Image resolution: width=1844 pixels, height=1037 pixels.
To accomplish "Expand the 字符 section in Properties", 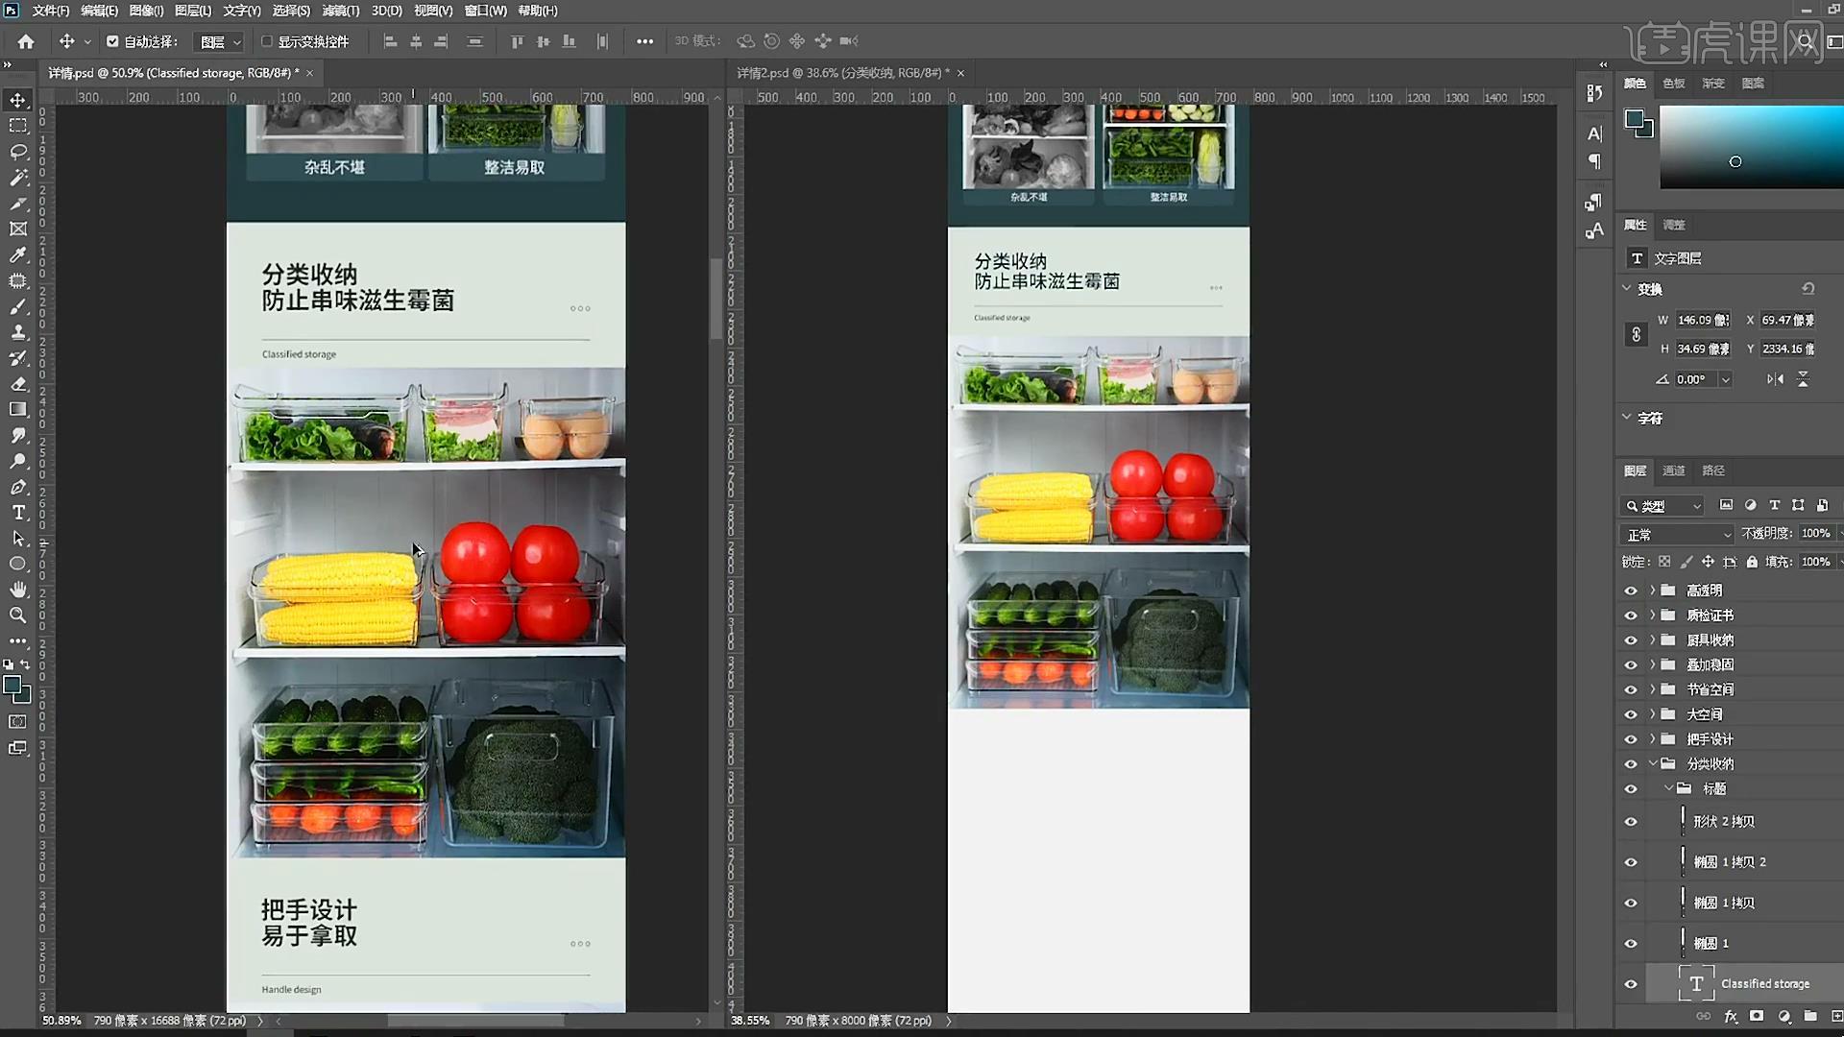I will [1627, 417].
